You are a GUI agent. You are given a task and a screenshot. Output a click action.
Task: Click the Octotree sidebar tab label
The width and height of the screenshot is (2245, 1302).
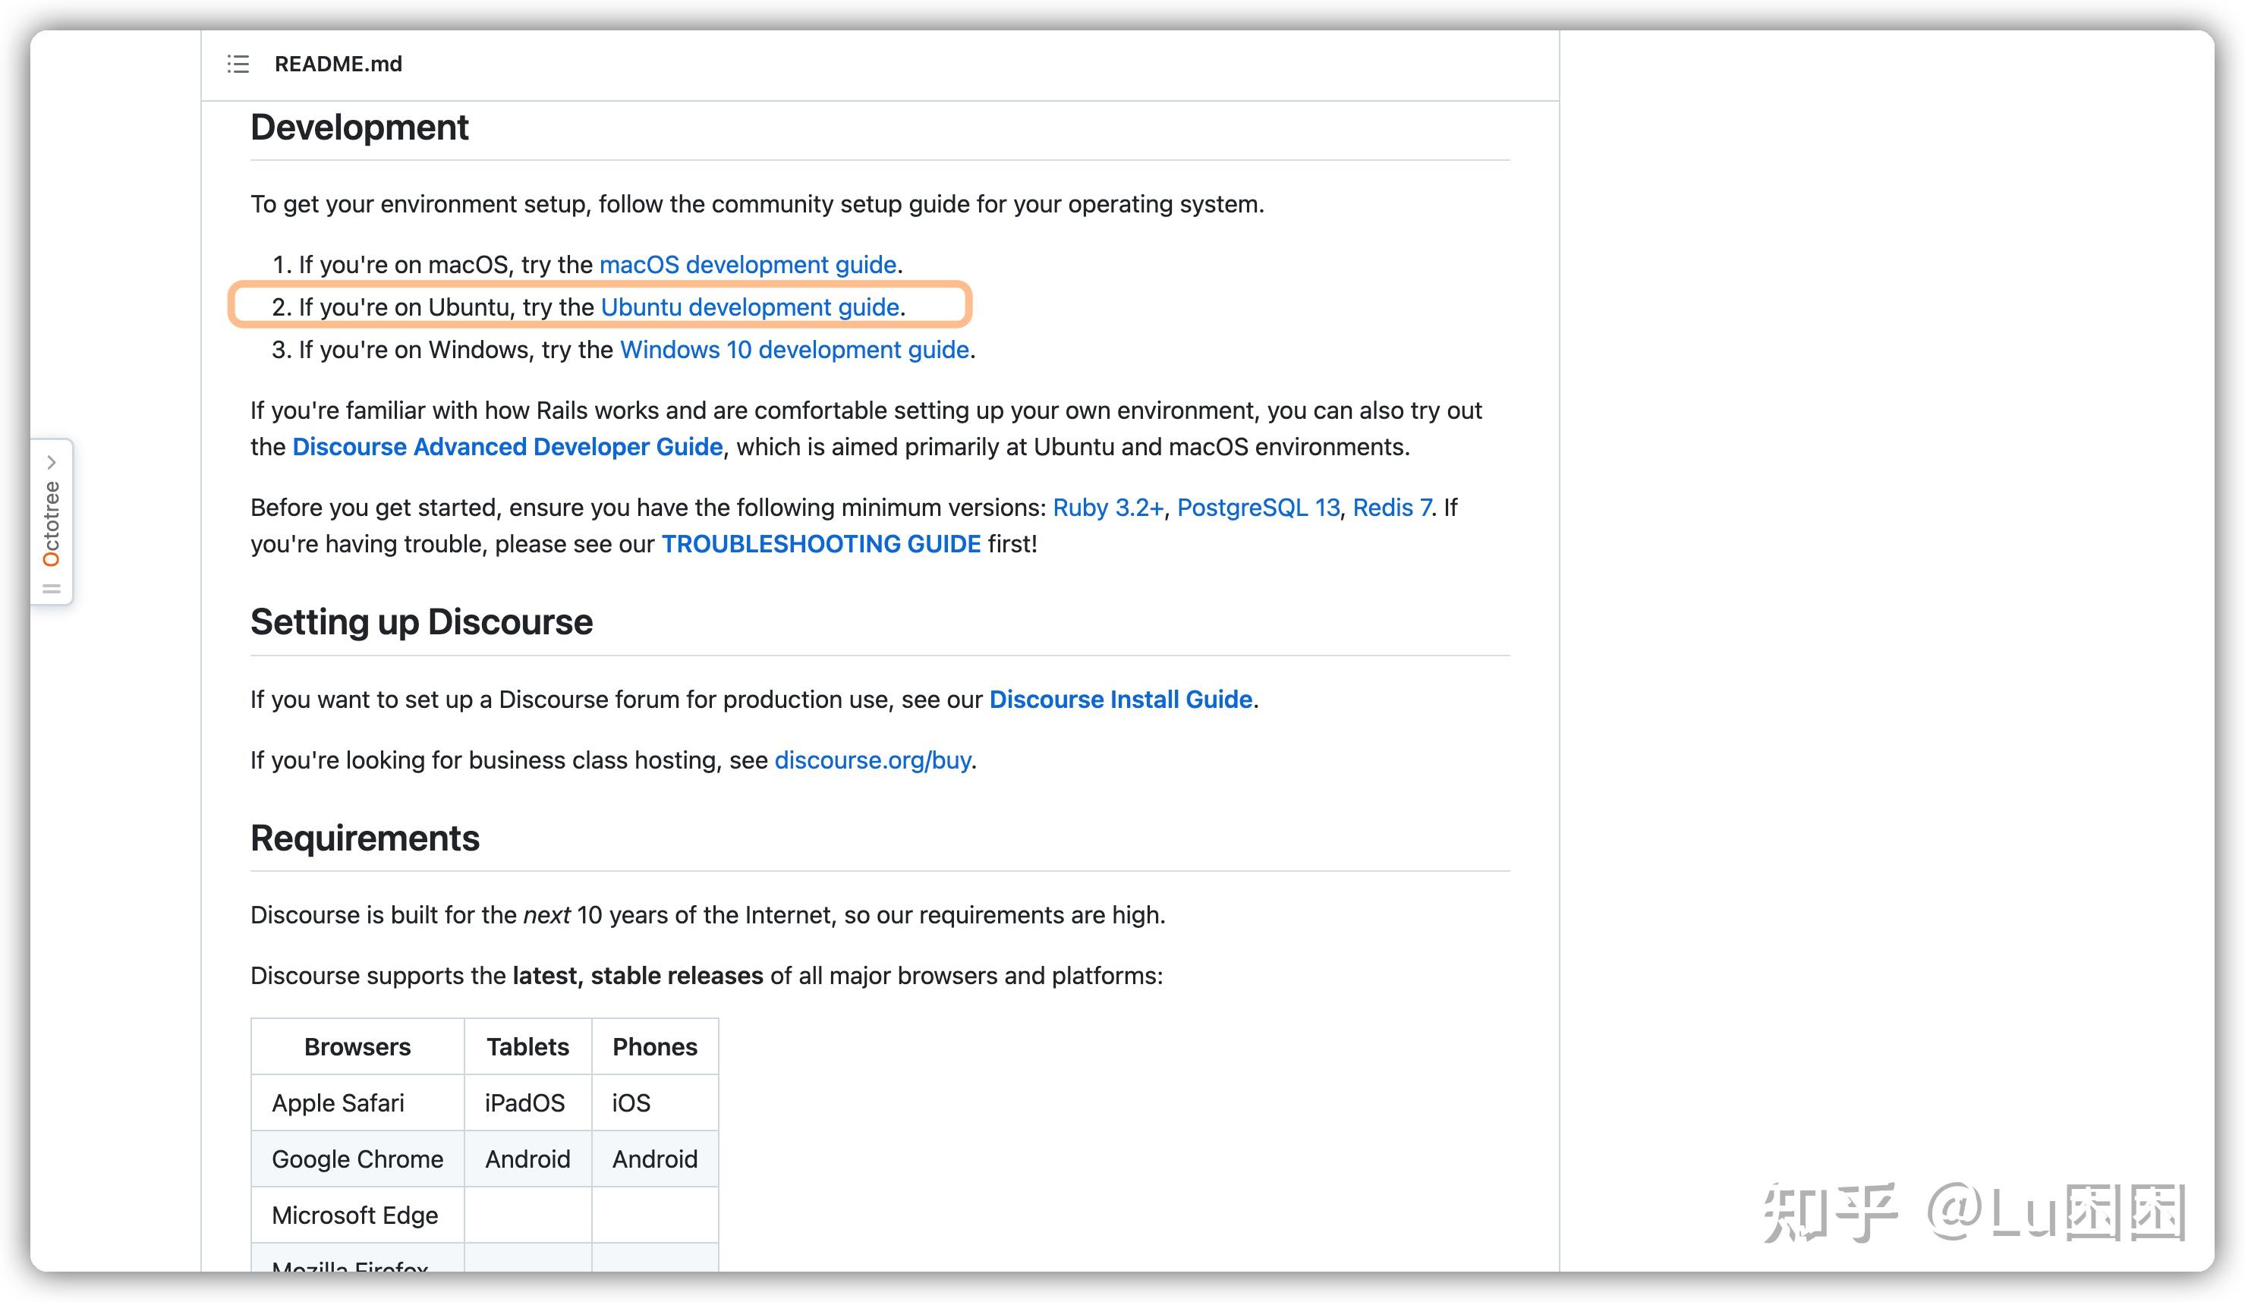tap(52, 524)
